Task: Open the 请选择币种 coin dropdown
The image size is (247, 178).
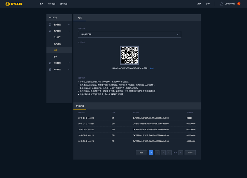Action: tap(130, 34)
